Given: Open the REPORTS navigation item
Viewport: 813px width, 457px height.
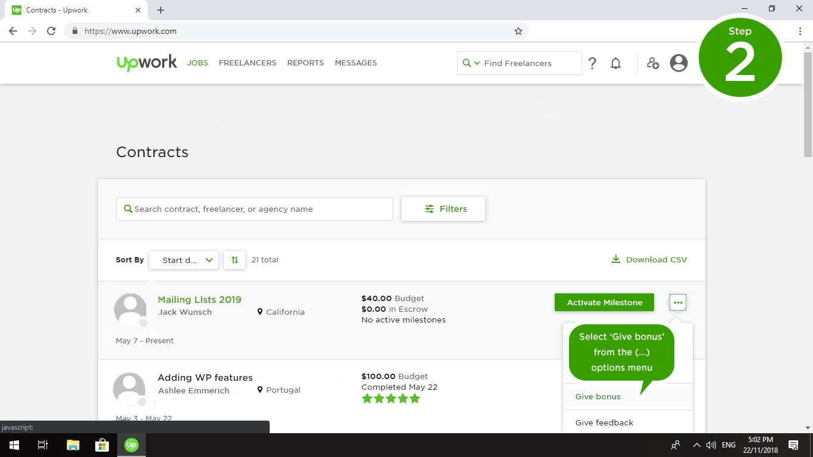Looking at the screenshot, I should coord(305,62).
